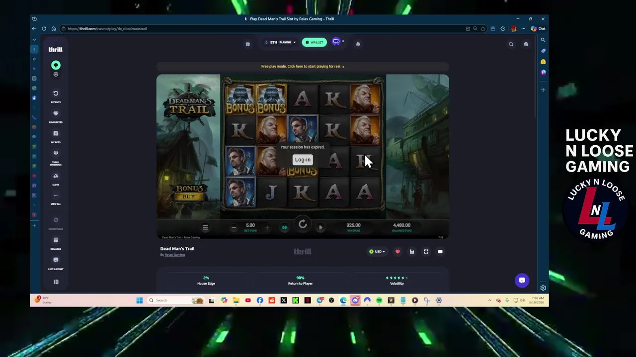Screen dimensions: 636x357
Task: Click the circular spin button
Action: click(x=303, y=225)
